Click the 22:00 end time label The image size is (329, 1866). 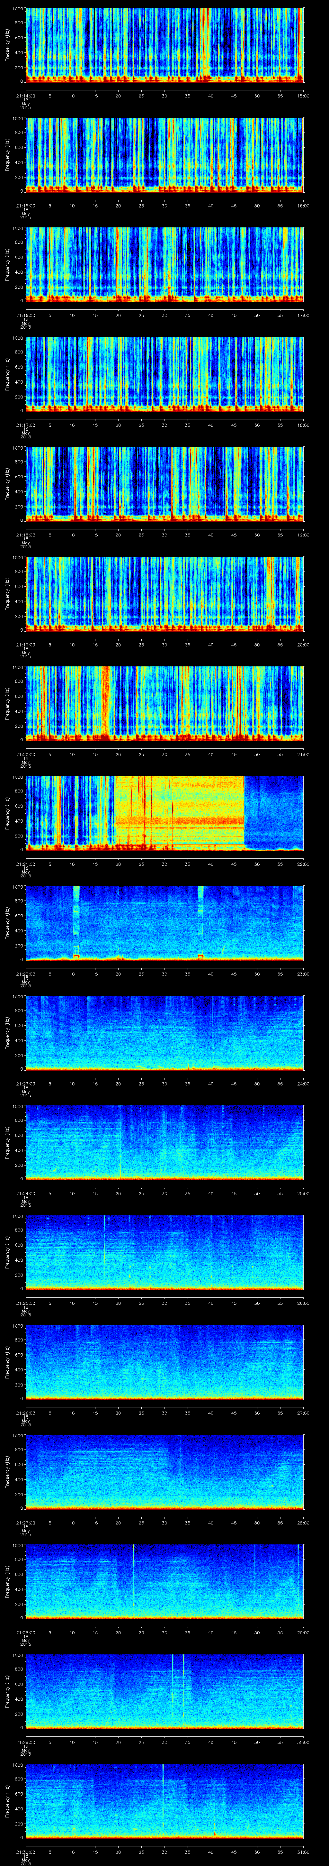[x=303, y=864]
